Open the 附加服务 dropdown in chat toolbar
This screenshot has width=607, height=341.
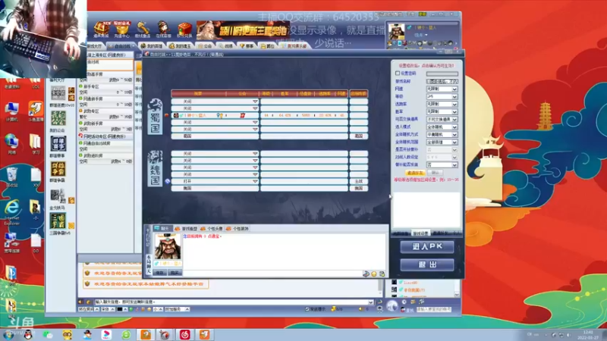pos(177,309)
